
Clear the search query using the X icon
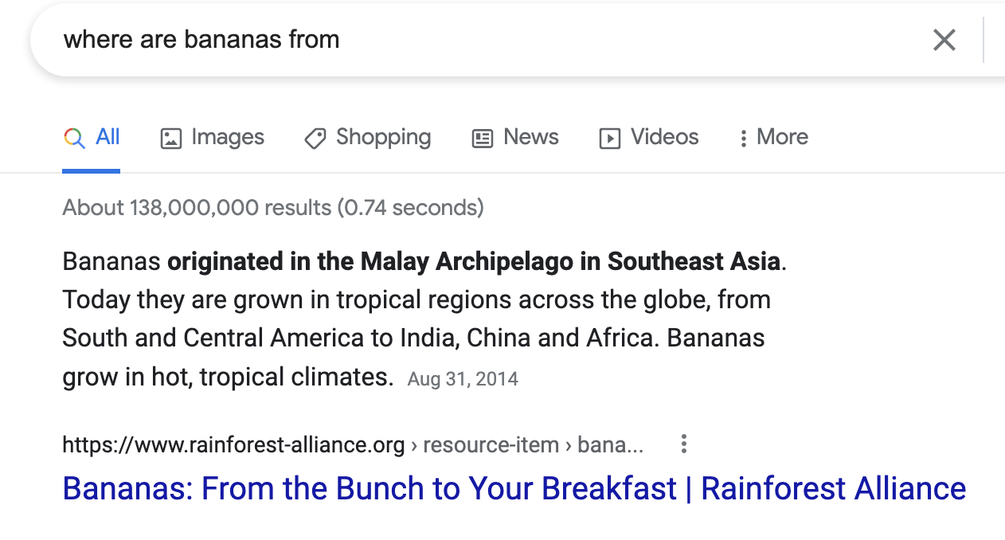pyautogui.click(x=944, y=39)
